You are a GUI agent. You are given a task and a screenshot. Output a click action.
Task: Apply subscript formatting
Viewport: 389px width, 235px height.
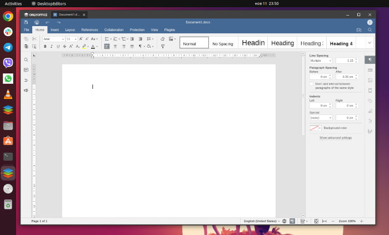(x=77, y=46)
